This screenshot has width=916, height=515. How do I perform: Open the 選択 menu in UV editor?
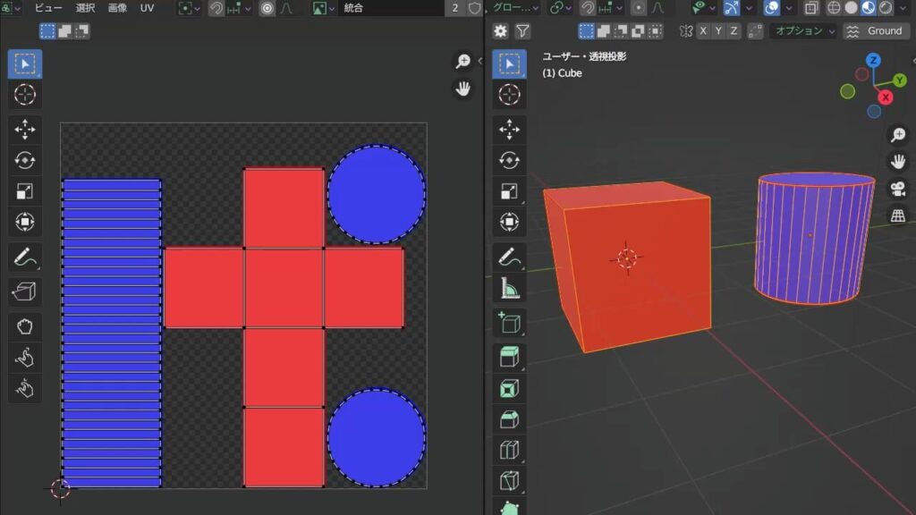click(85, 8)
